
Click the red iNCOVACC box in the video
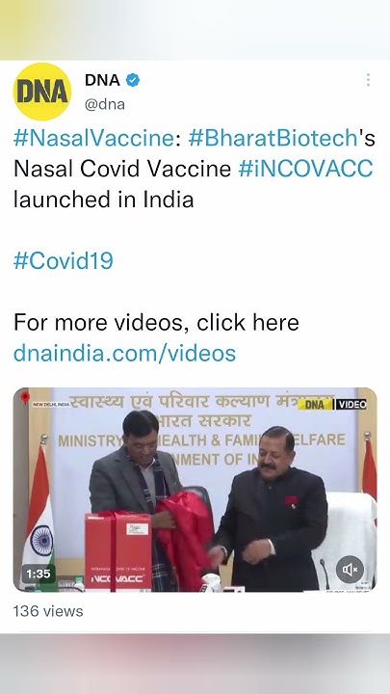tap(118, 551)
